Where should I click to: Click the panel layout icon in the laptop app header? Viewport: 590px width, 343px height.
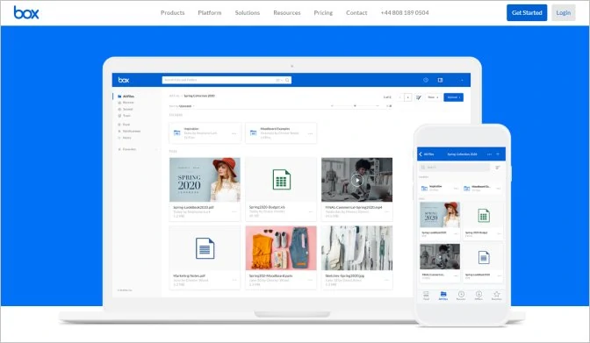(440, 80)
